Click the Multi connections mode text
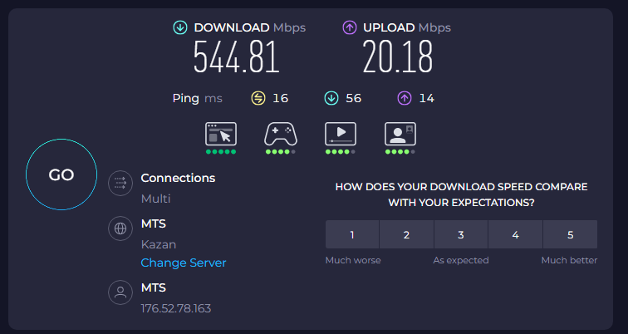Screen dimensions: 628x334 tap(155, 199)
